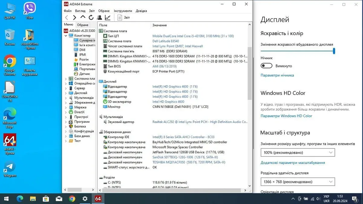The image size is (363, 204).
Task: Open Параметри нічника link
Action: tap(277, 75)
